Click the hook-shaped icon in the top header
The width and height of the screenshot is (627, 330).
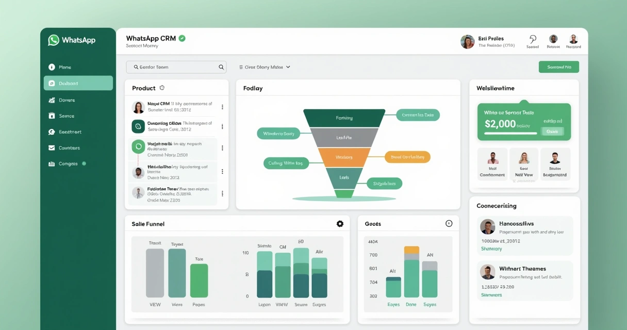coord(533,39)
